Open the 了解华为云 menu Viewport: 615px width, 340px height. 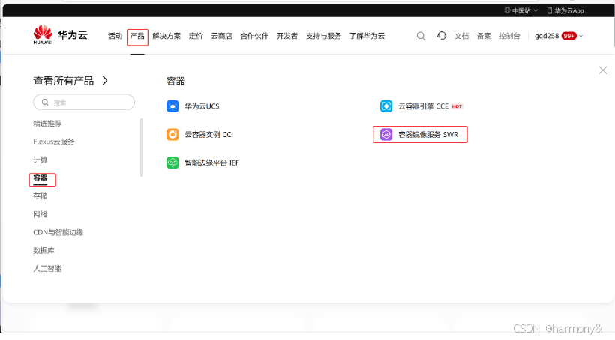click(367, 36)
